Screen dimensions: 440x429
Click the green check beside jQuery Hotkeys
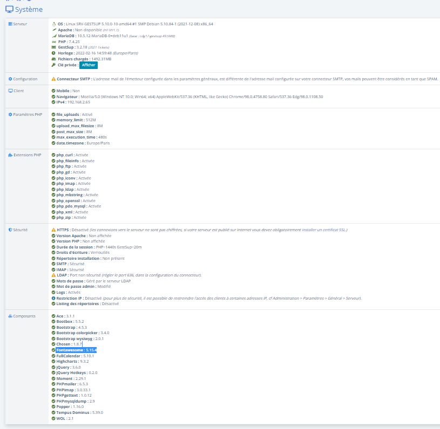coord(53,372)
